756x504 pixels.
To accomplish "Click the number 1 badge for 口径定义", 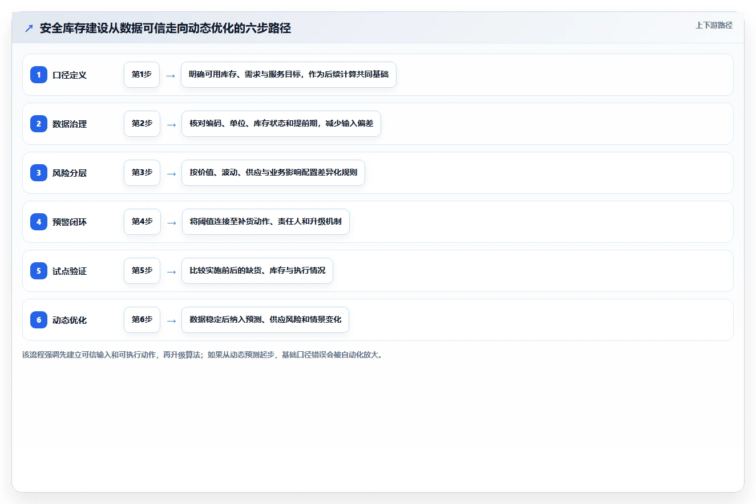I will pos(39,75).
